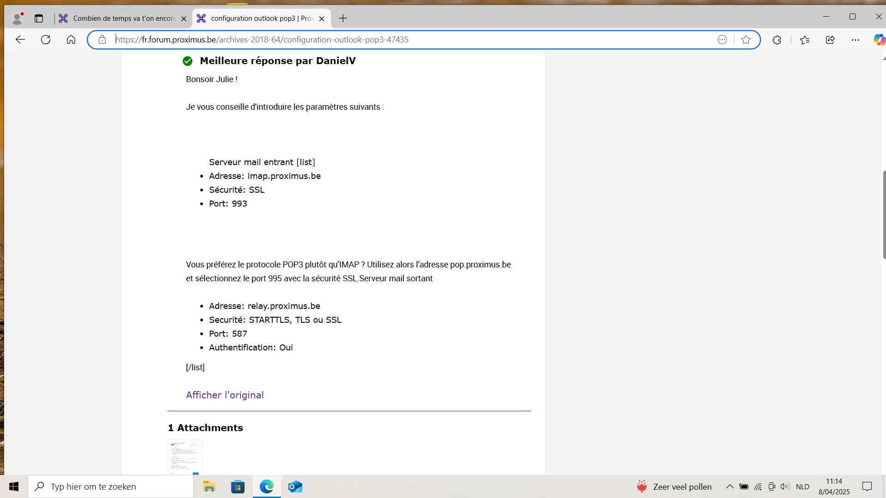886x498 pixels.
Task: Add page to favorites star
Action: 746,40
